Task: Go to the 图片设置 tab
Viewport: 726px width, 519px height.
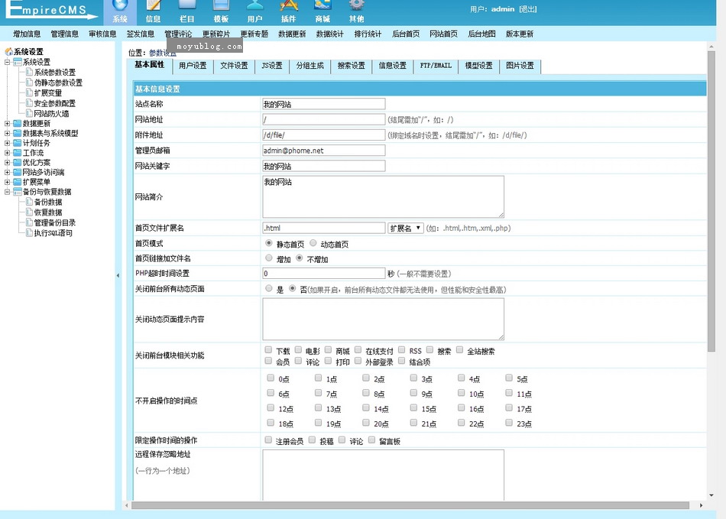Action: tap(520, 66)
